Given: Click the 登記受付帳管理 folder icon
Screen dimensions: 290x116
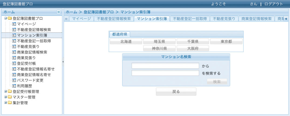Looking at the screenshot, I should coord(10,91).
